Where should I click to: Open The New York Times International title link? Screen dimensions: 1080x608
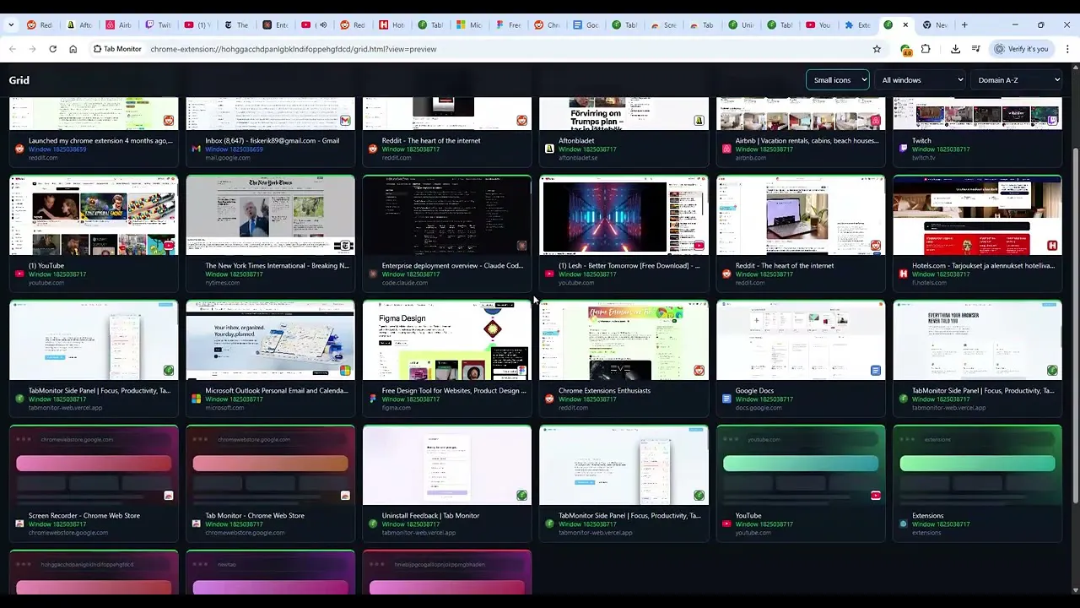(x=277, y=266)
